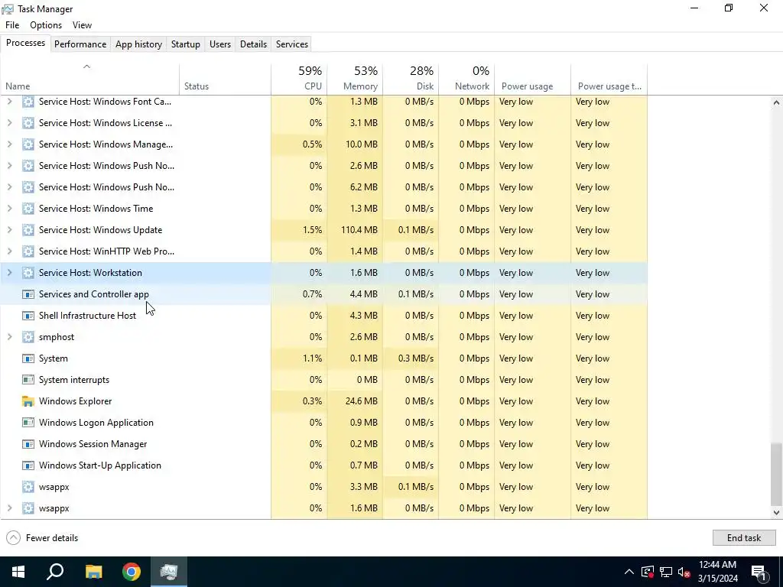Click the process list scrollbar thumb
This screenshot has height=587, width=783.
[776, 473]
